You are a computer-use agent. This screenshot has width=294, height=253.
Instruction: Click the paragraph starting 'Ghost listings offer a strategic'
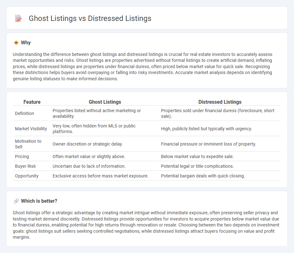pyautogui.click(x=146, y=225)
